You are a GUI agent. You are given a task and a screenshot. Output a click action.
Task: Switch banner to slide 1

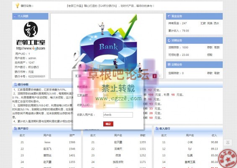coord(150,76)
